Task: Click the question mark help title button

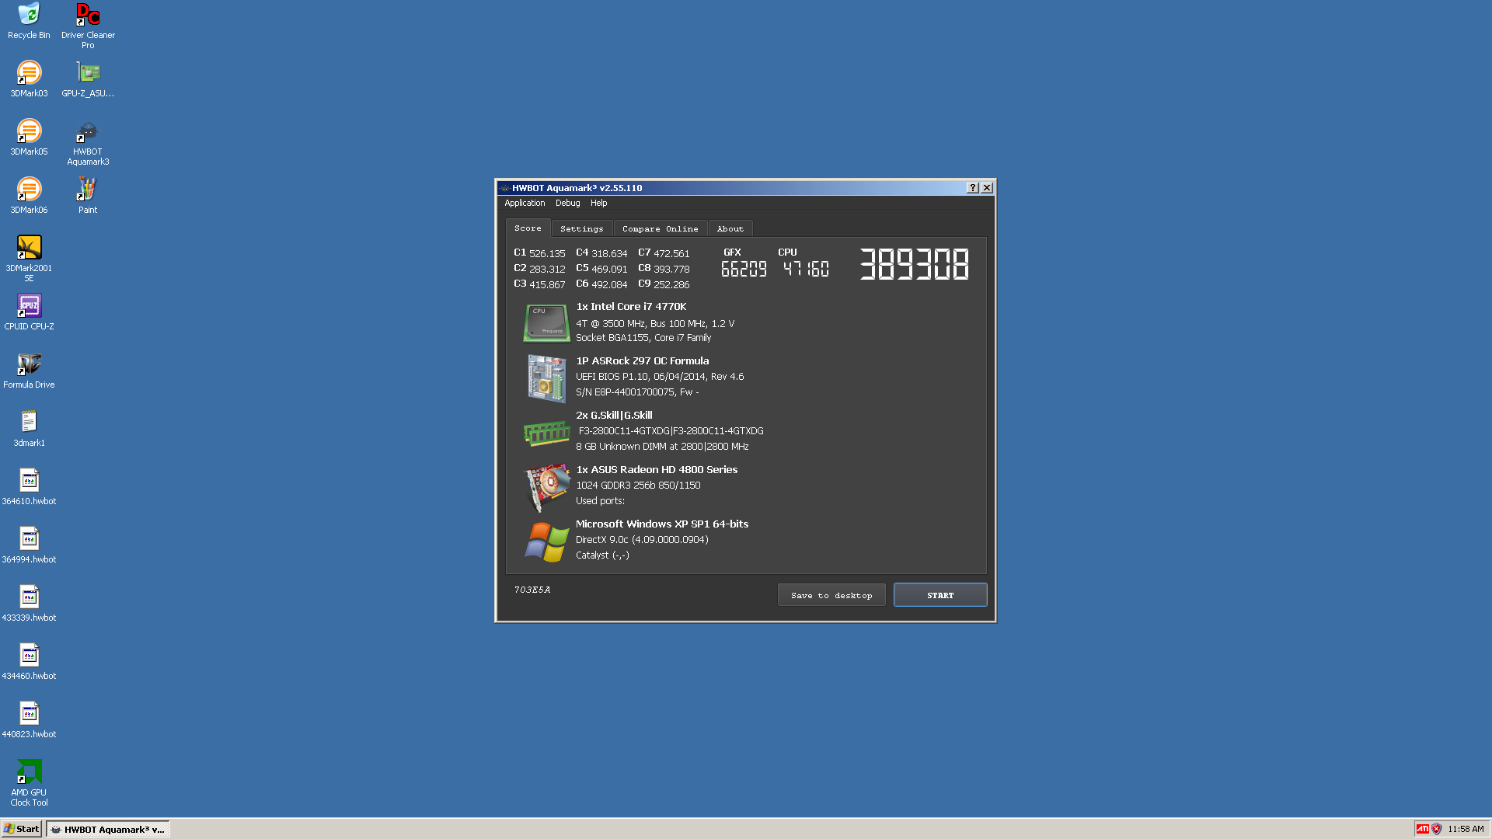Action: [972, 188]
